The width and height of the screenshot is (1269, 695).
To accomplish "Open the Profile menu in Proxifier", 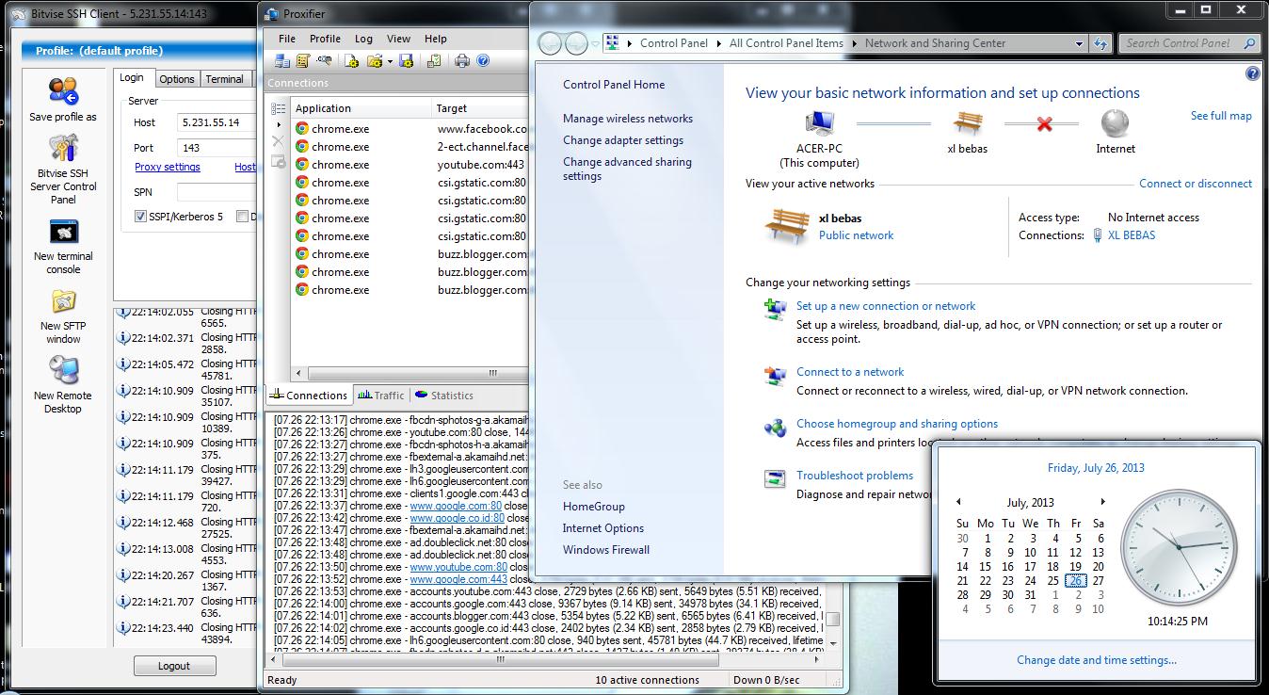I will 325,39.
